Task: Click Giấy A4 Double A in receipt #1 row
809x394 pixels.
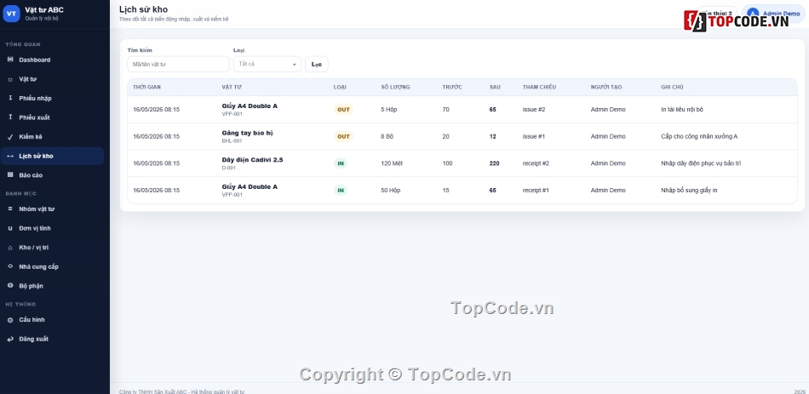Action: tap(250, 186)
